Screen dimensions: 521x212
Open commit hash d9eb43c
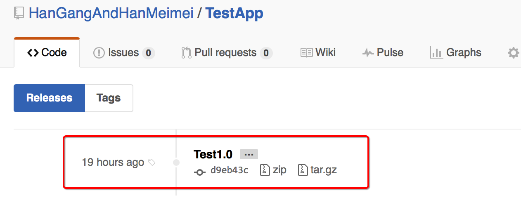tap(229, 170)
